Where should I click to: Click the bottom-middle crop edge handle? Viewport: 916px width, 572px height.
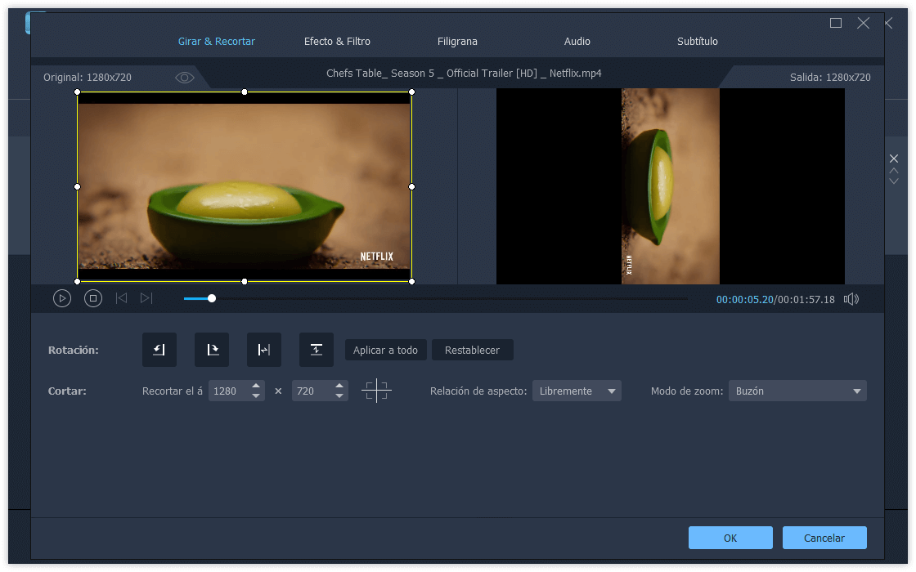point(245,281)
